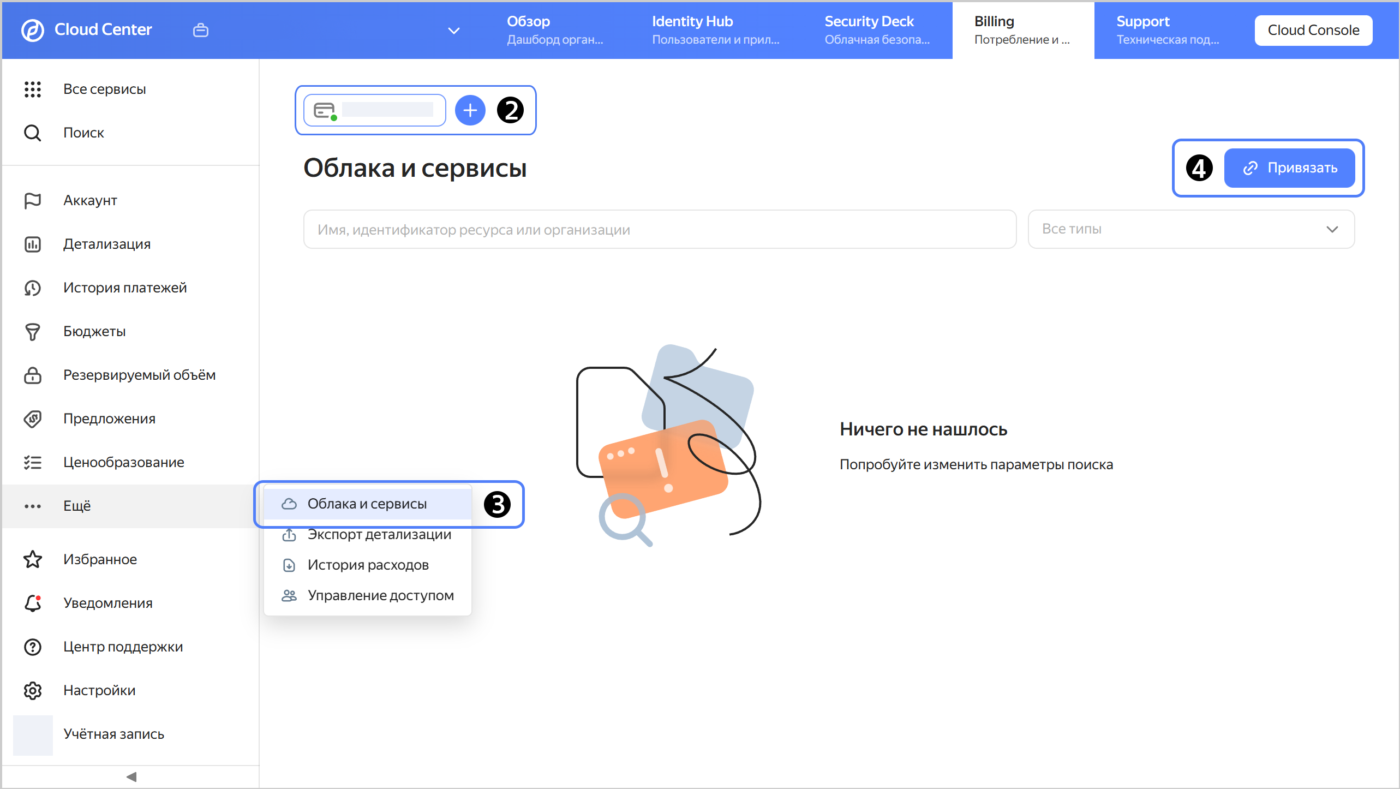This screenshot has width=1400, height=789.
Task: Open Детализация chart icon in sidebar
Action: (33, 244)
